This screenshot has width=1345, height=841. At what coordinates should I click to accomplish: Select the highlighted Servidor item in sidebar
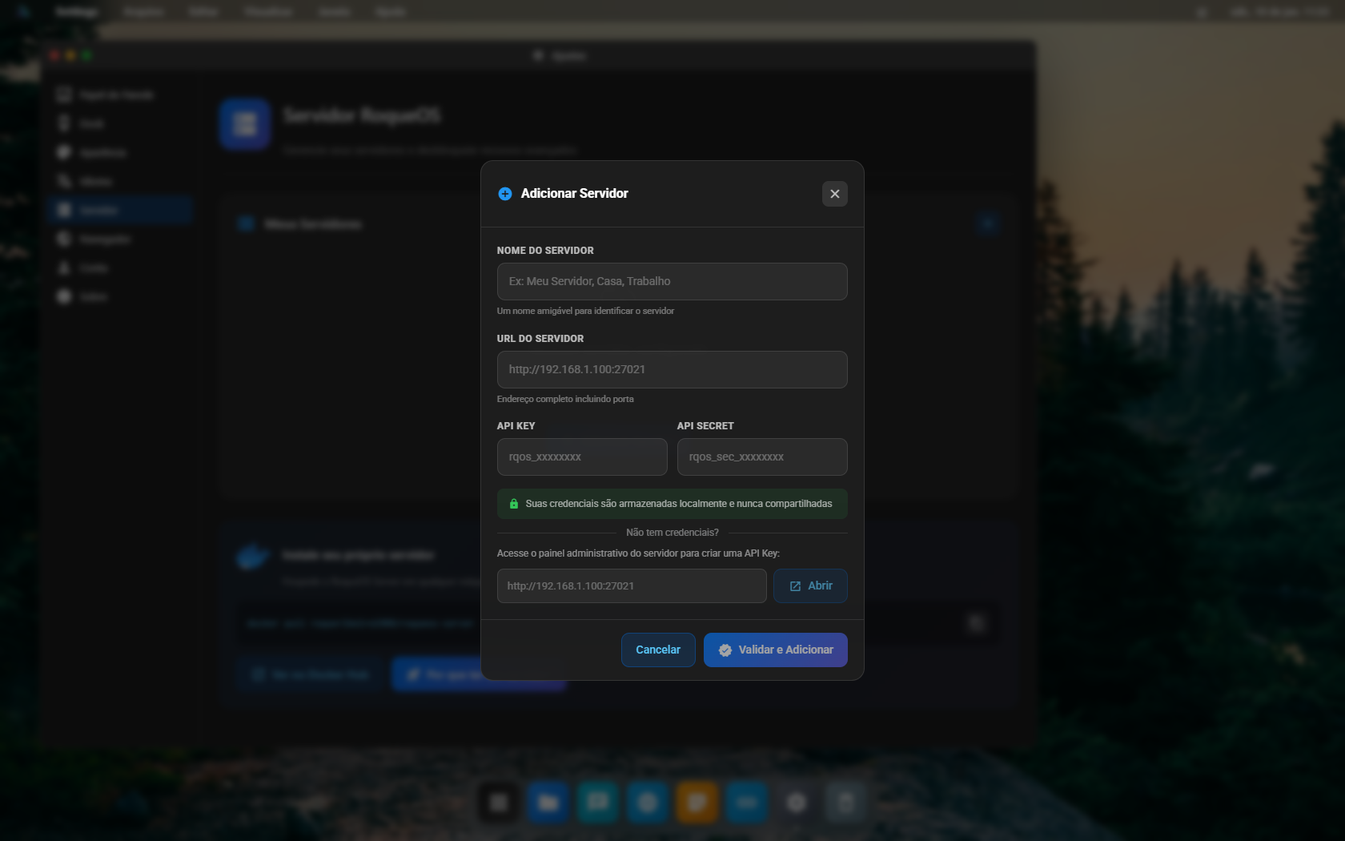click(120, 210)
